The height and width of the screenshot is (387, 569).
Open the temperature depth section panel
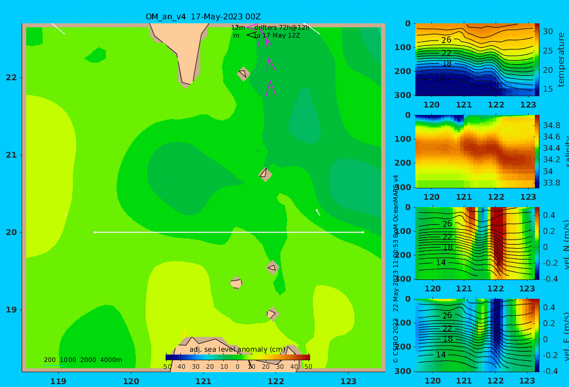tap(475, 60)
